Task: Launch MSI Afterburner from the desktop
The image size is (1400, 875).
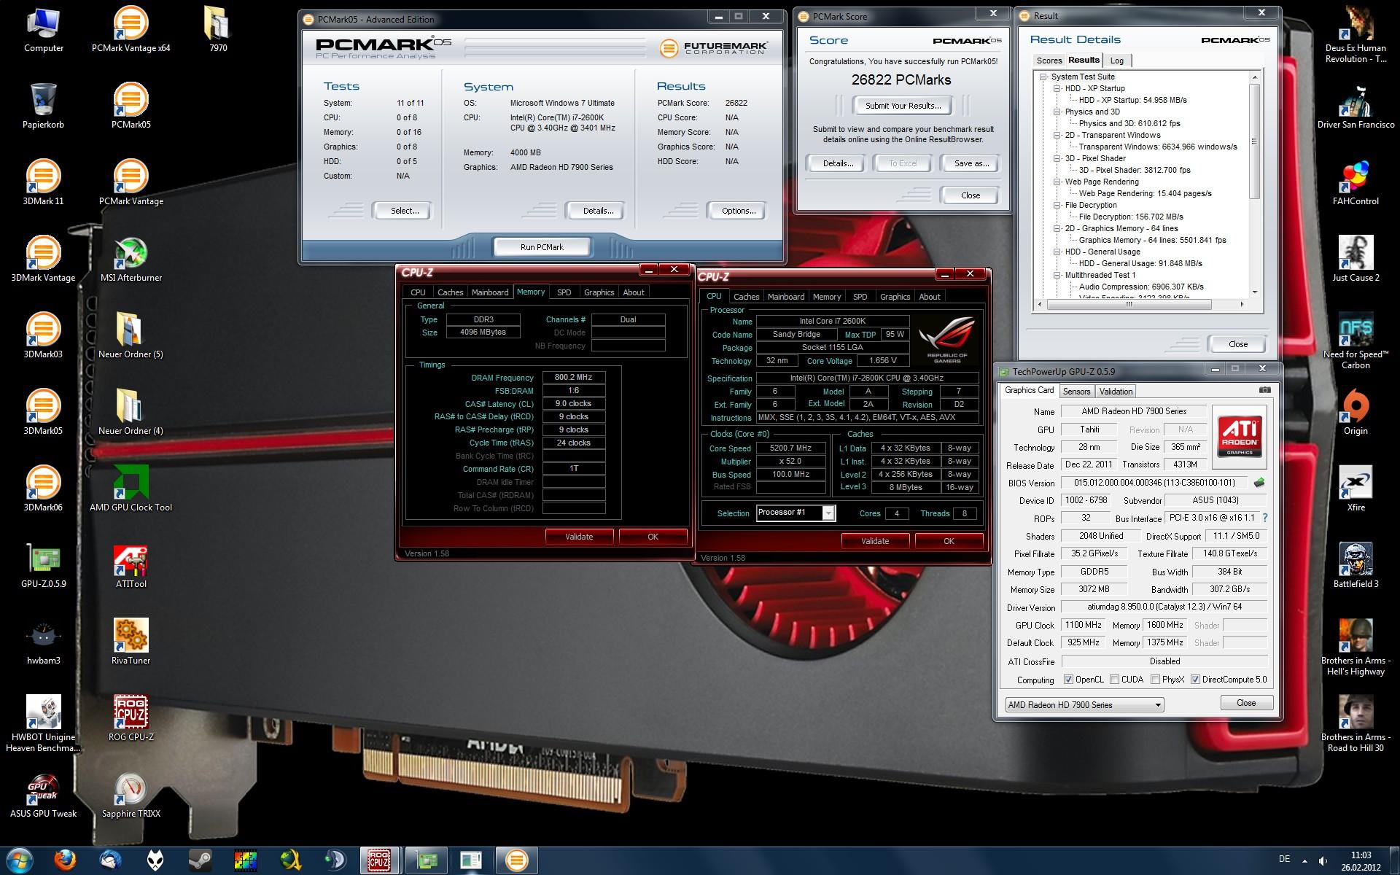Action: tap(131, 259)
